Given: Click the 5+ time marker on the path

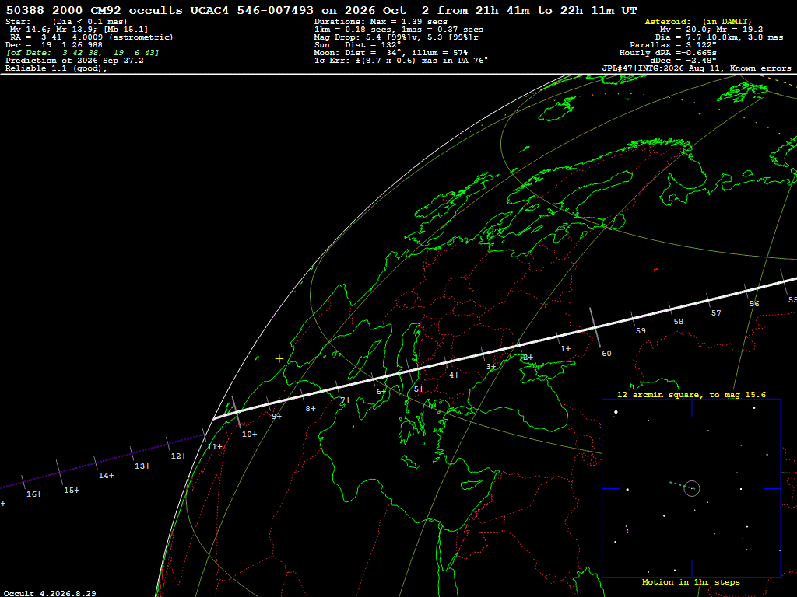Looking at the screenshot, I should 418,389.
